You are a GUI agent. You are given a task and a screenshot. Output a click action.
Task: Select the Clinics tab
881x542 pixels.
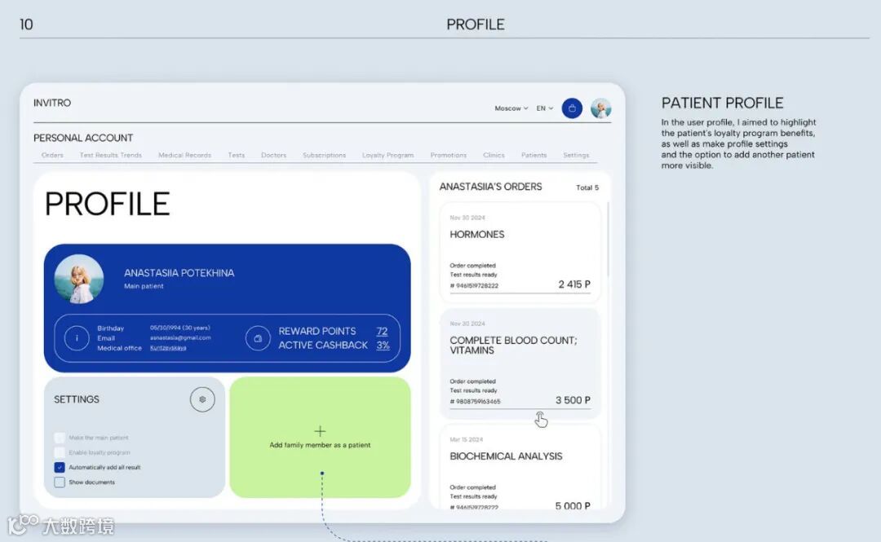[x=494, y=155]
